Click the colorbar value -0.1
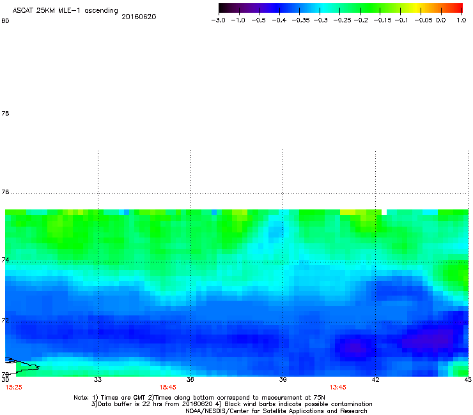The width and height of the screenshot is (473, 415). point(401,20)
